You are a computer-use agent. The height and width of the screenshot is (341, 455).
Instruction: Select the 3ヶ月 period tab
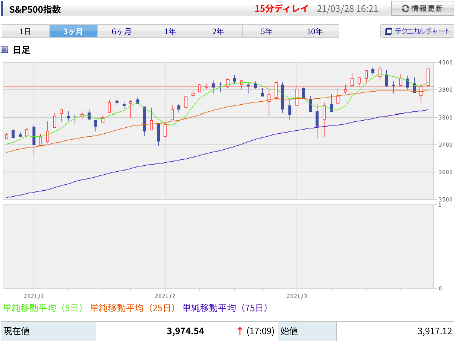tap(73, 31)
